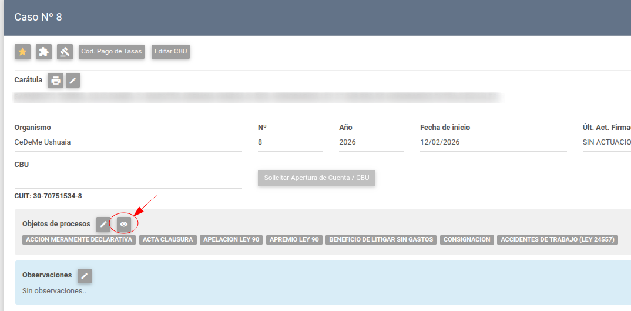Select the ACCION MERAMENTE DECLARATIVA tag
The height and width of the screenshot is (311, 631).
point(79,240)
